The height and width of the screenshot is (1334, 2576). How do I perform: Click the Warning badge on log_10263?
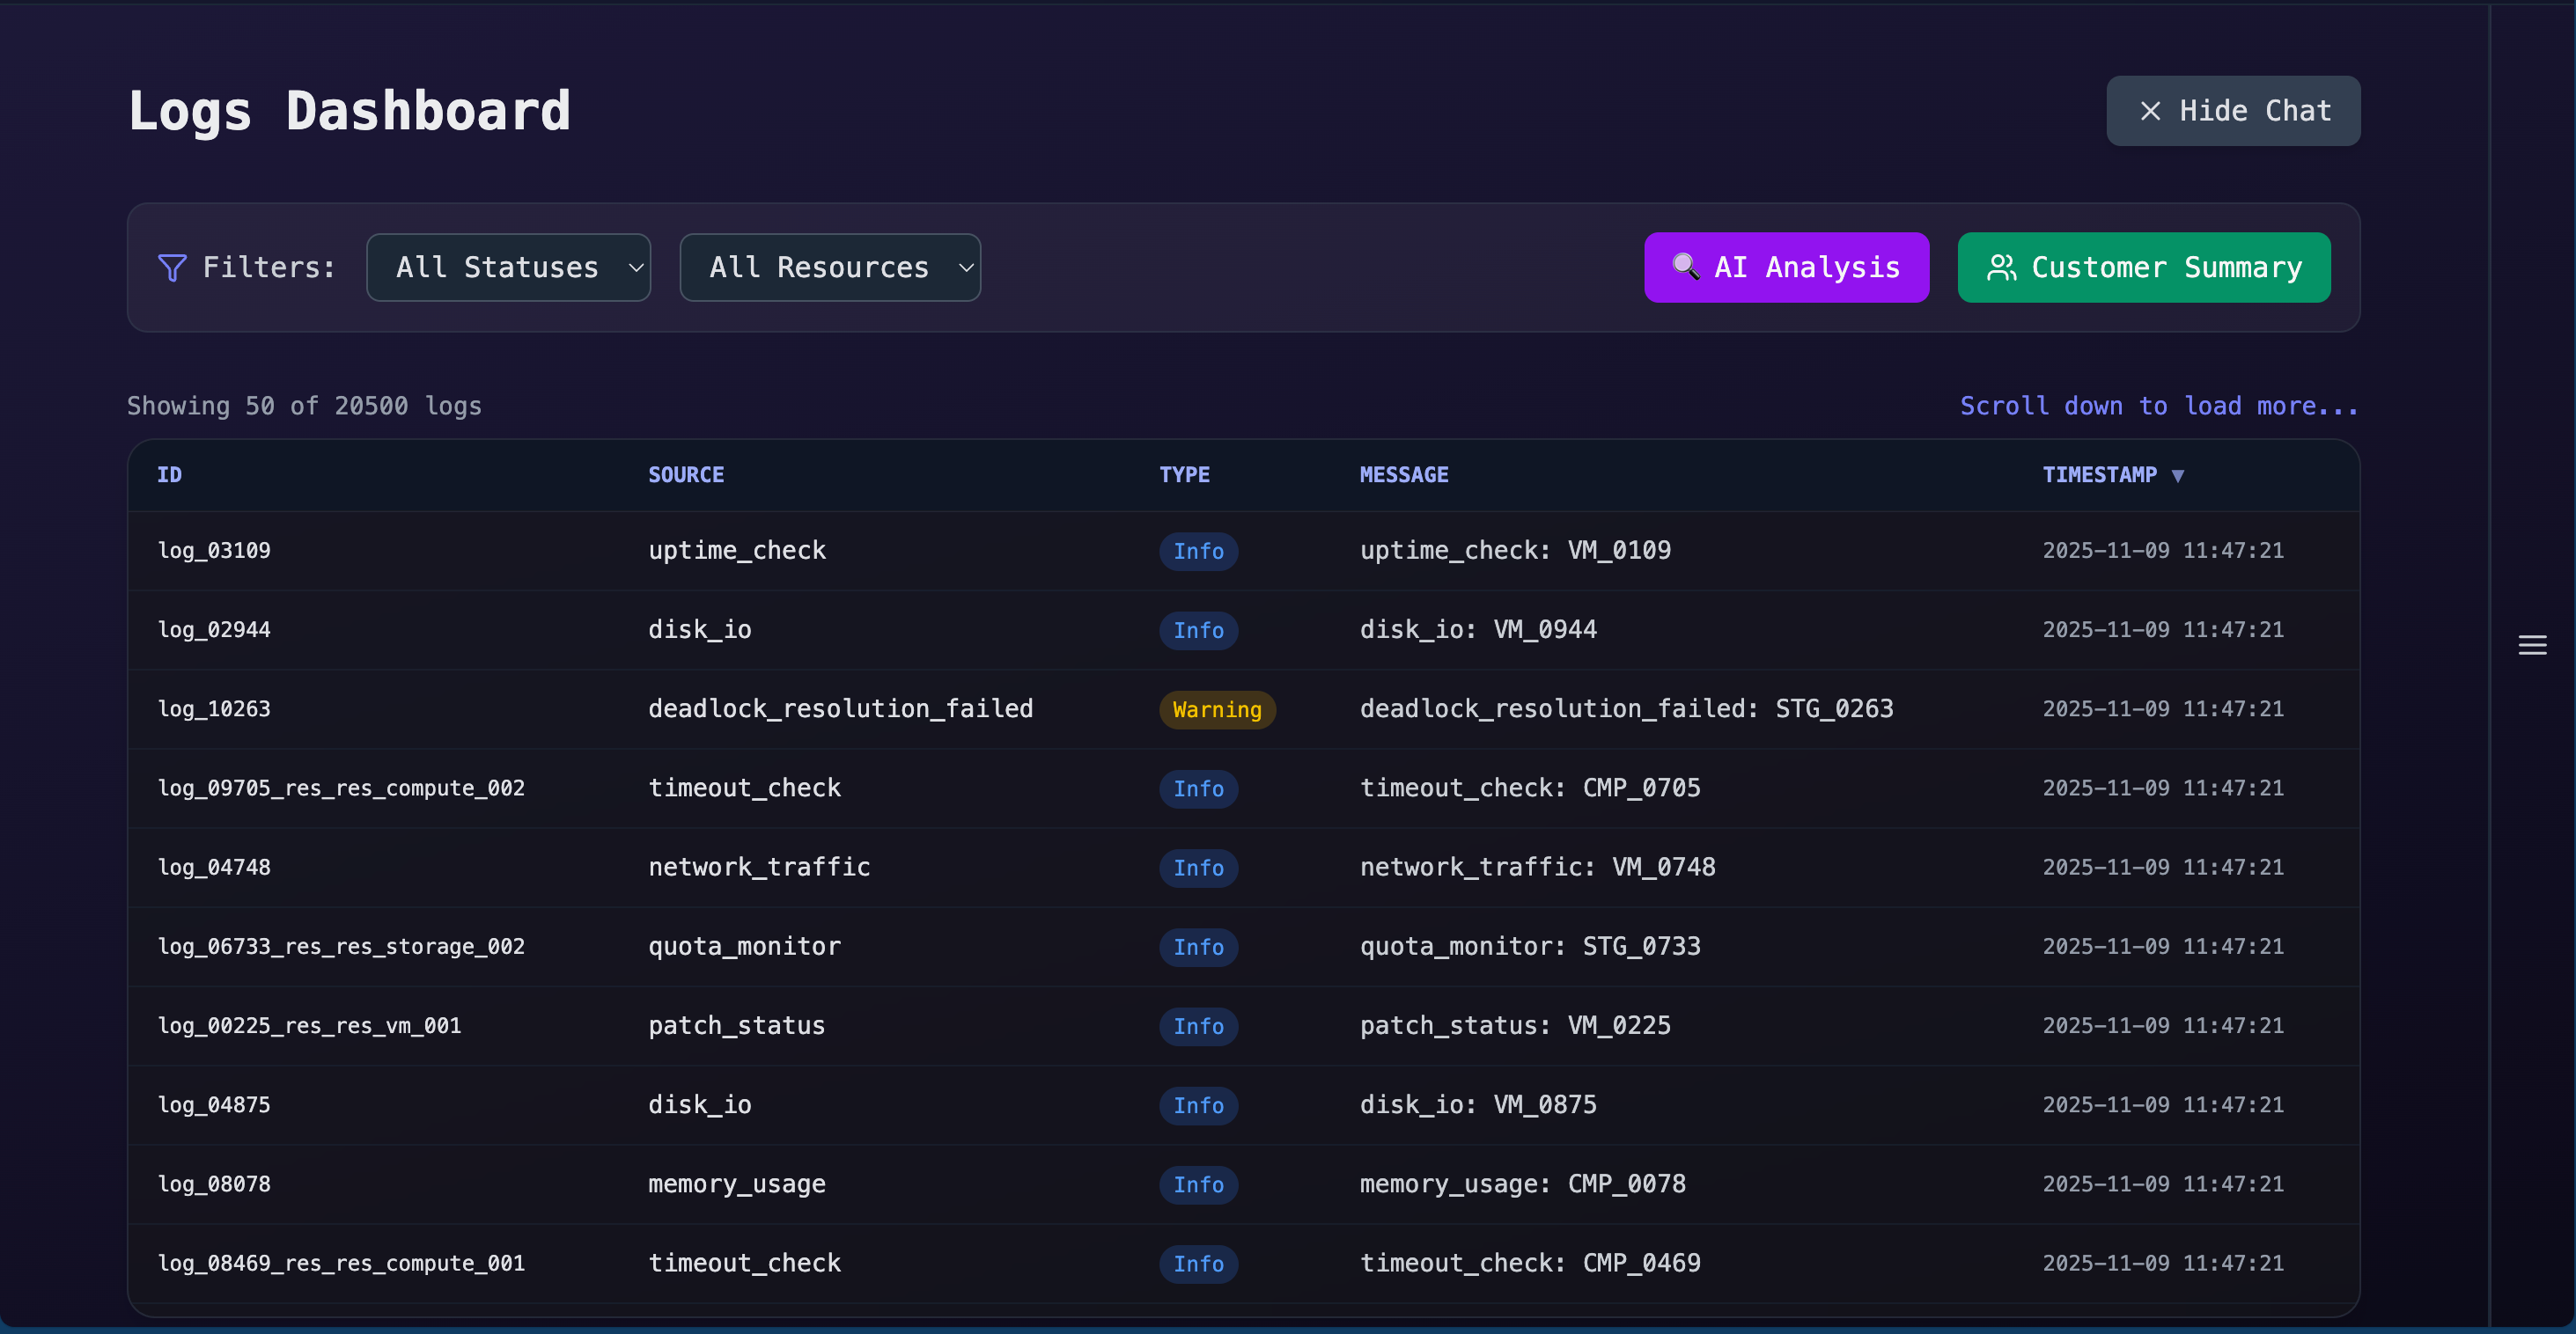pos(1216,709)
